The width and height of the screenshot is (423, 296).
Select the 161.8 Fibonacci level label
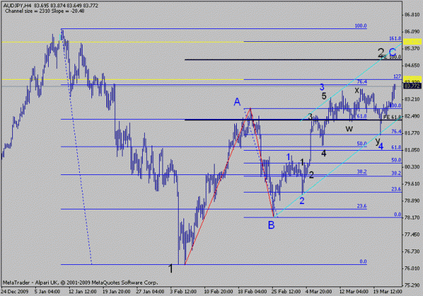point(395,39)
